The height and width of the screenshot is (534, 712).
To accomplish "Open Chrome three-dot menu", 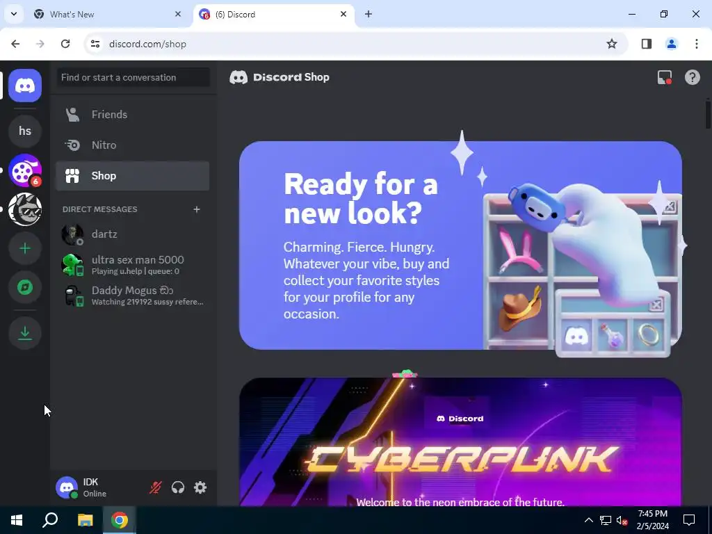I will point(696,44).
